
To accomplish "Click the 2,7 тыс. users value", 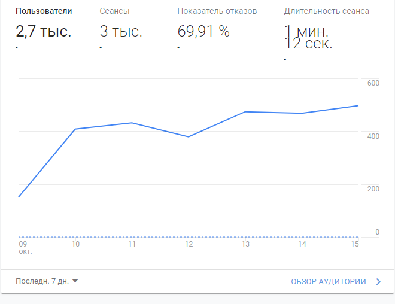I will (x=43, y=32).
